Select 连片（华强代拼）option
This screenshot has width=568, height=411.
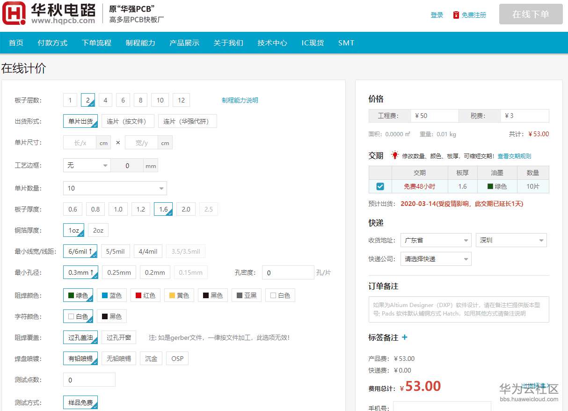click(188, 121)
